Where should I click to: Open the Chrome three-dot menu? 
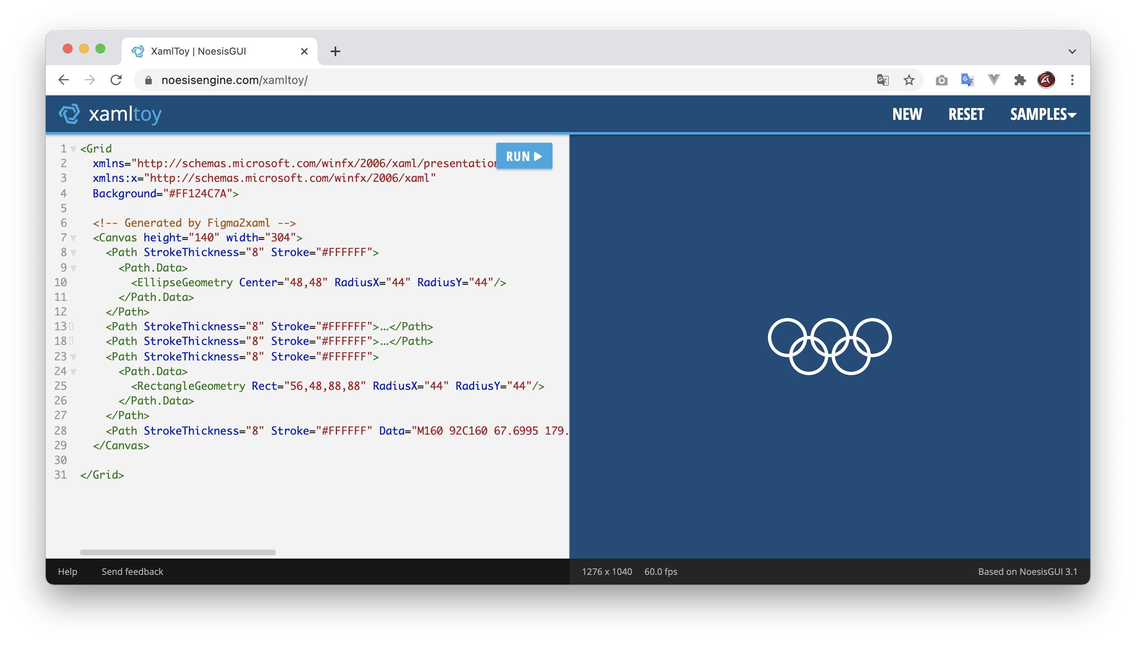(x=1072, y=80)
